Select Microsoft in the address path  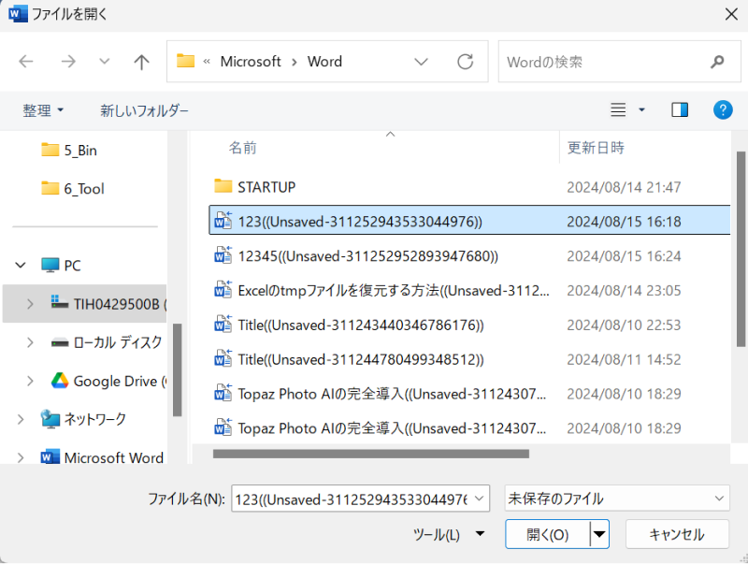tap(251, 62)
